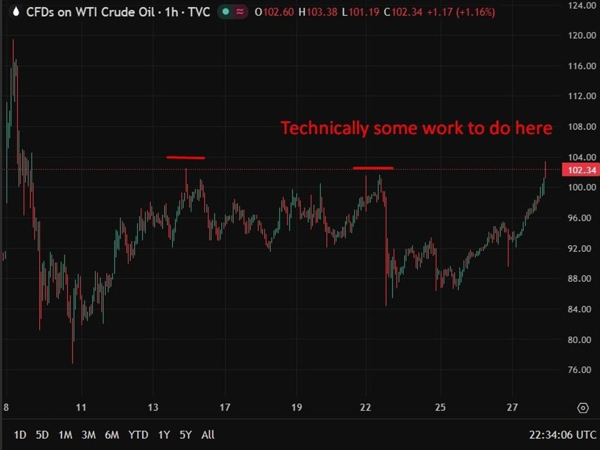Set chart range to 3M
The image size is (600, 450).
89,435
